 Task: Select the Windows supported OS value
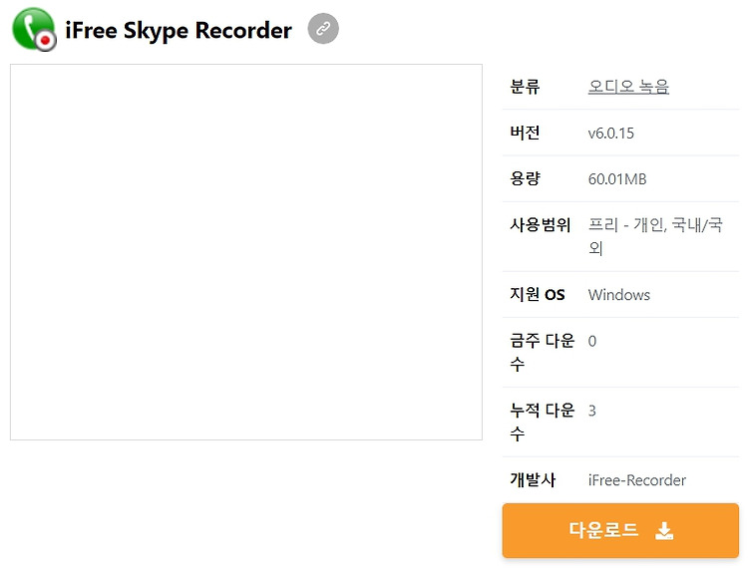click(619, 295)
